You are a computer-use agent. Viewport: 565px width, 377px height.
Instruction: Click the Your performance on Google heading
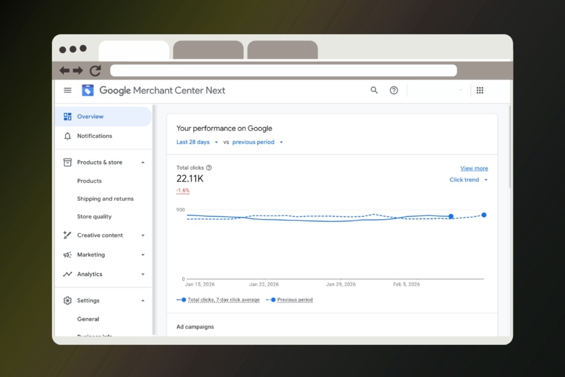click(x=224, y=128)
